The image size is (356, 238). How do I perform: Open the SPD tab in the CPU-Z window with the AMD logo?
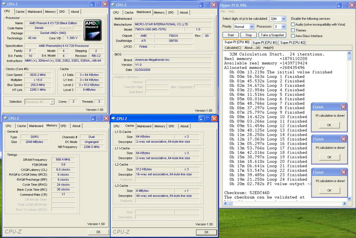[62, 12]
